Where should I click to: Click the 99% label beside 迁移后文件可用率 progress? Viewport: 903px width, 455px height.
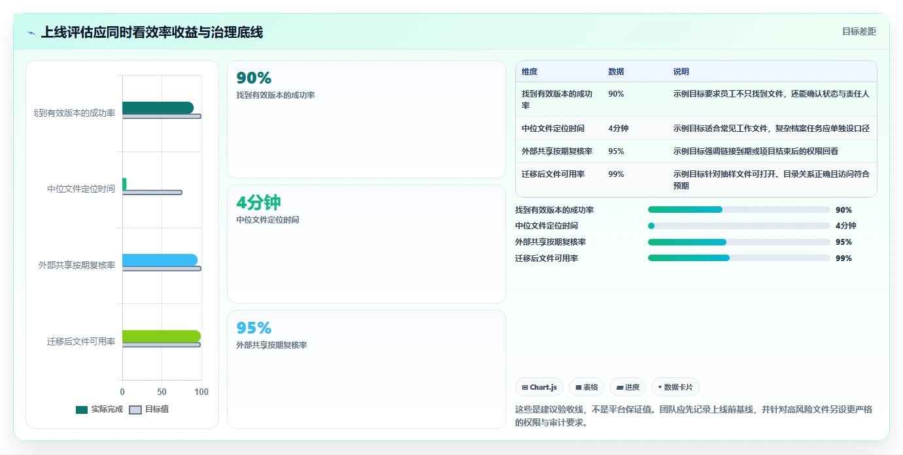tap(843, 258)
